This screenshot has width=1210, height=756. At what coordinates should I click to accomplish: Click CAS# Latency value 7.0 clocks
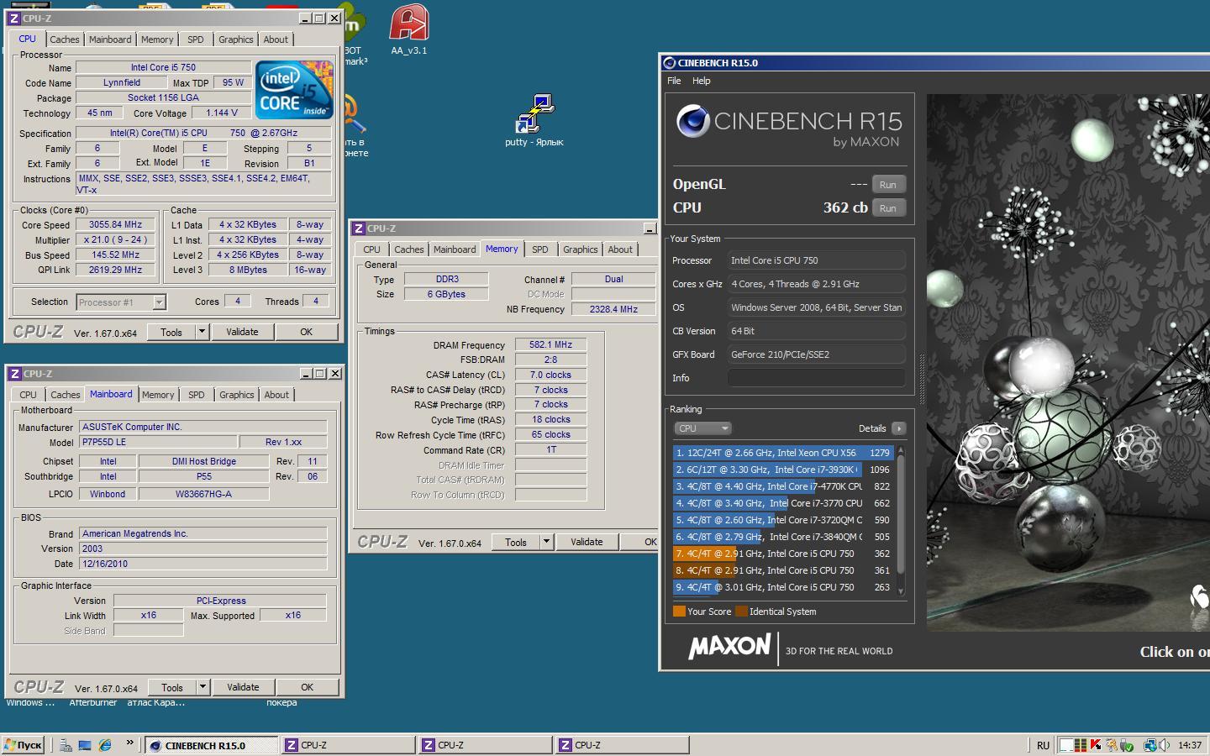click(550, 375)
